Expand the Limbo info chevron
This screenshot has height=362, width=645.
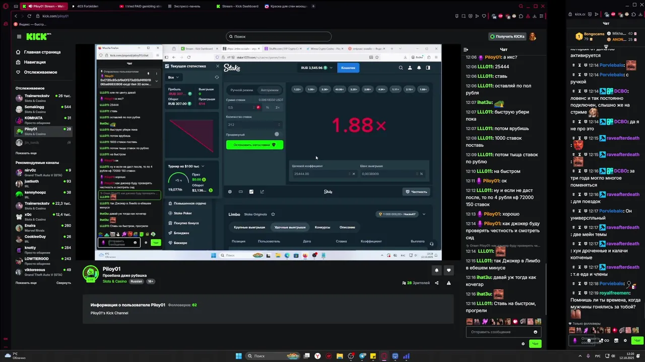tap(424, 214)
